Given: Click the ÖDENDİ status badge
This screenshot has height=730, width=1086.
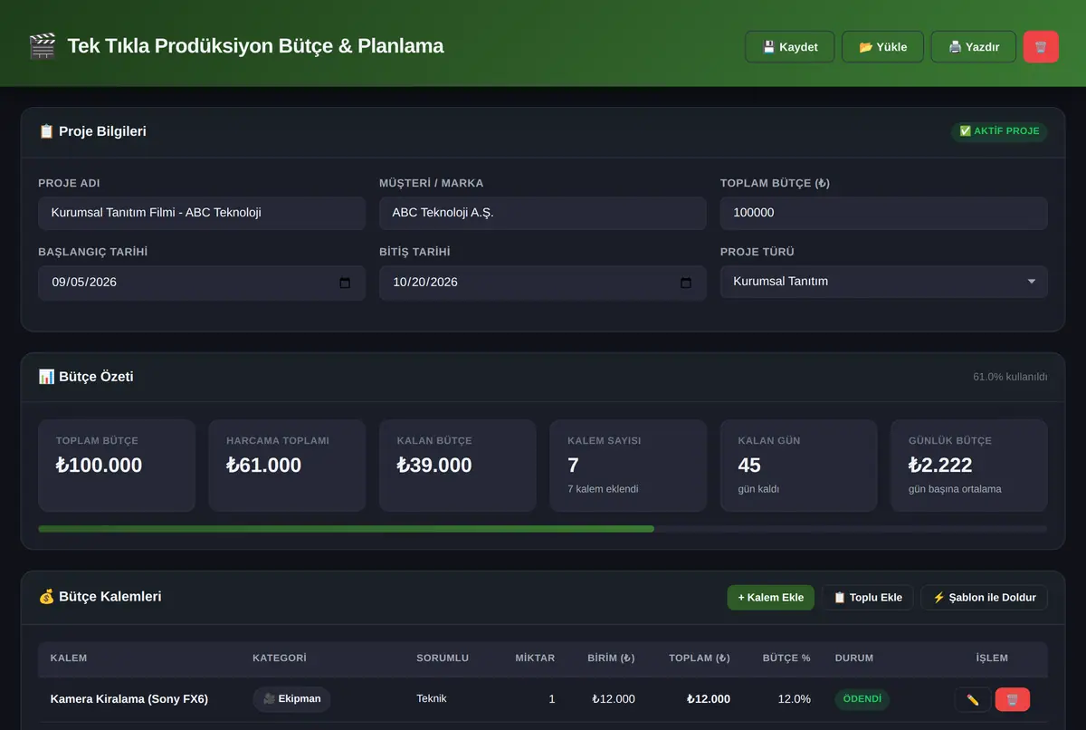Looking at the screenshot, I should coord(862,699).
